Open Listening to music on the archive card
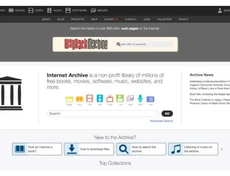230x176 pixels. (x=193, y=149)
